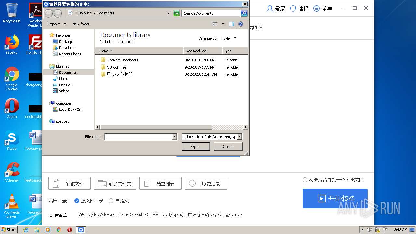416x234 pixels.
Task: Open Windows Explorer taskbar icon
Action: [37, 230]
